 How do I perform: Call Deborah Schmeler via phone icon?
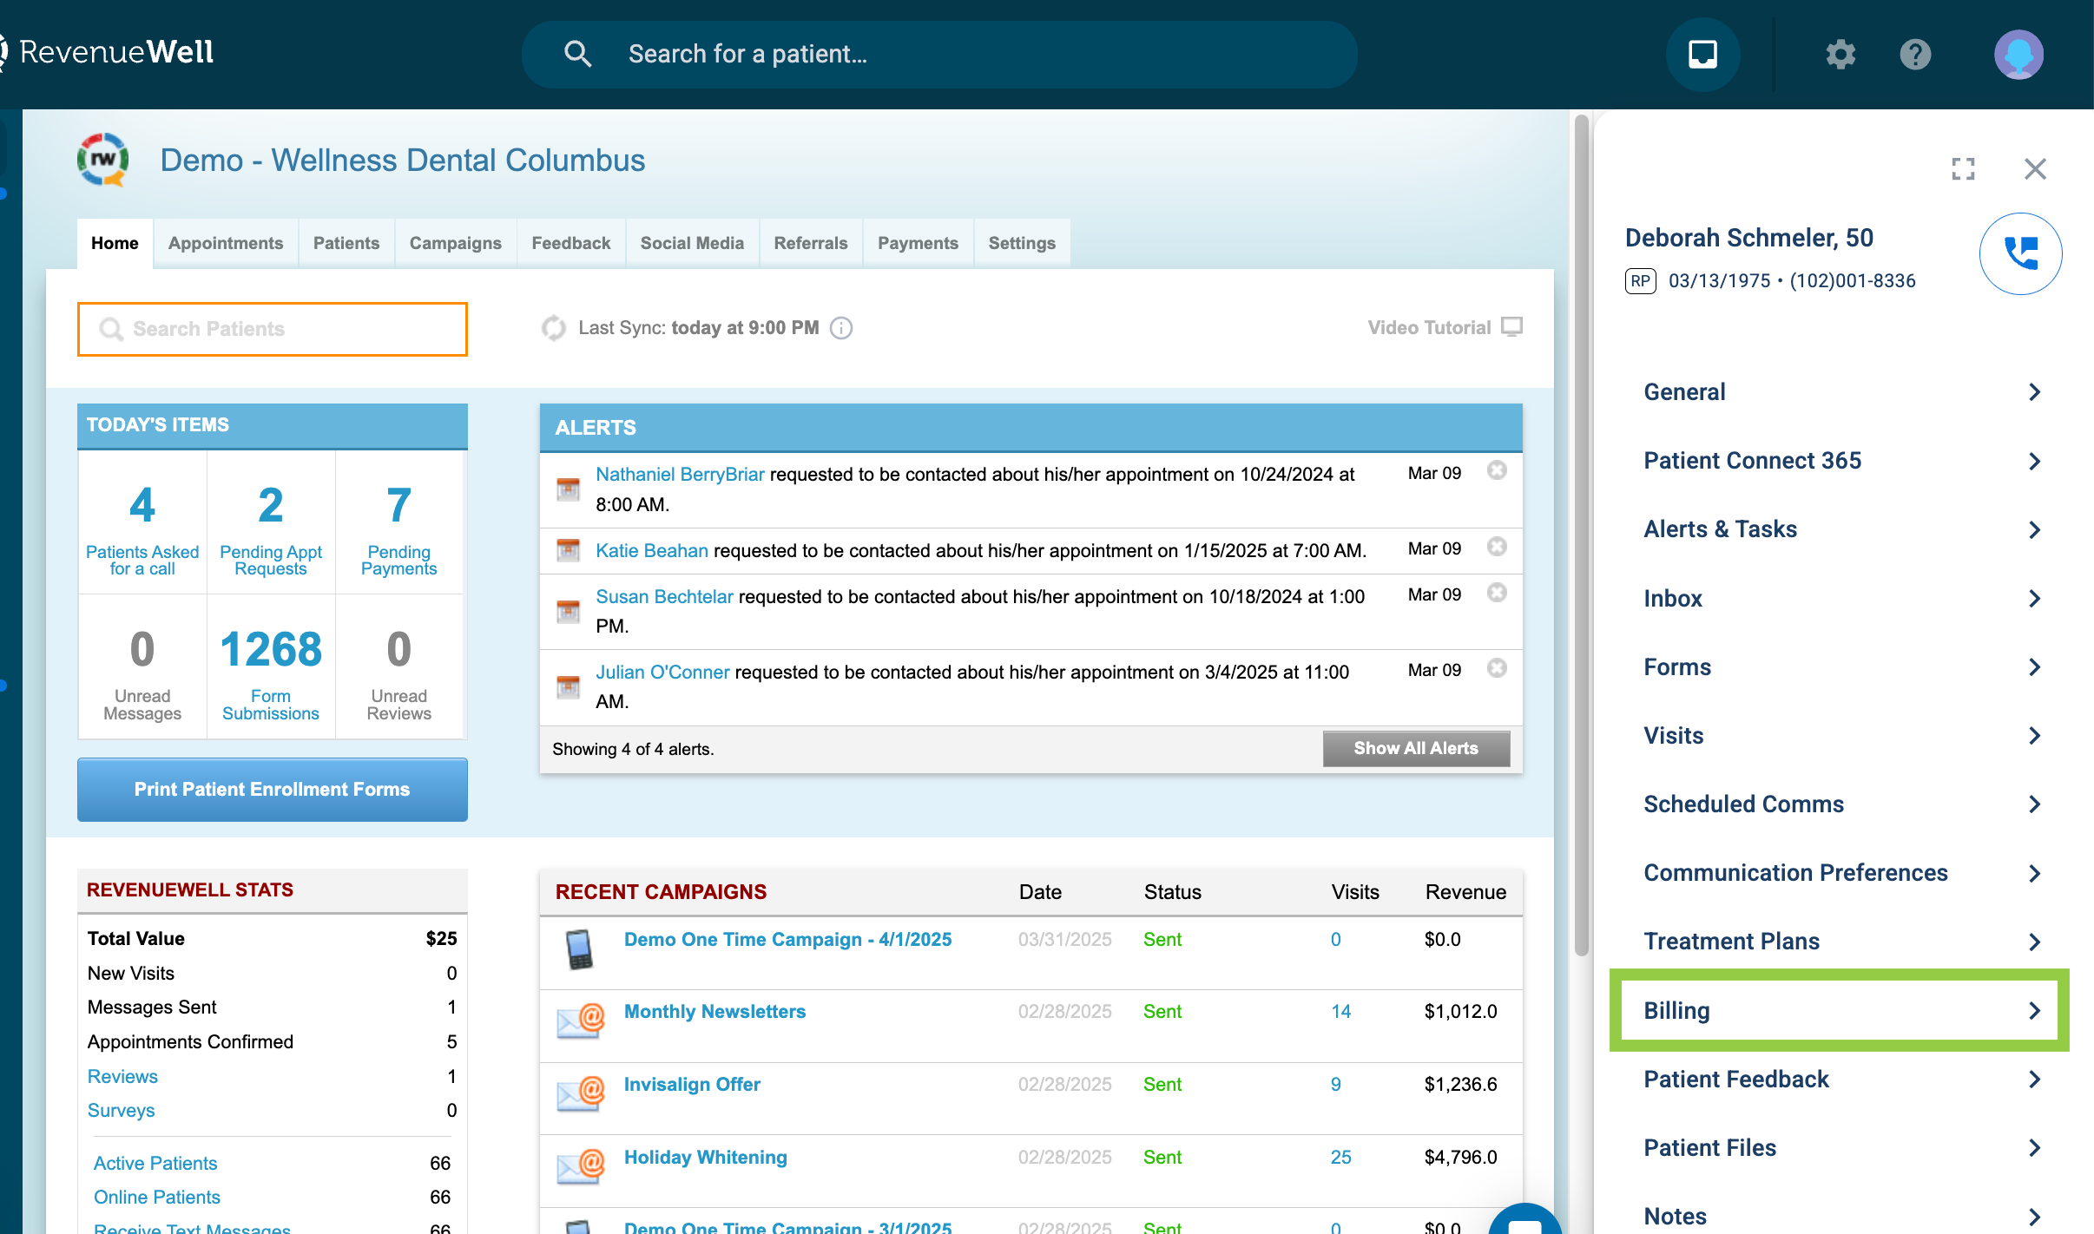(x=2020, y=253)
